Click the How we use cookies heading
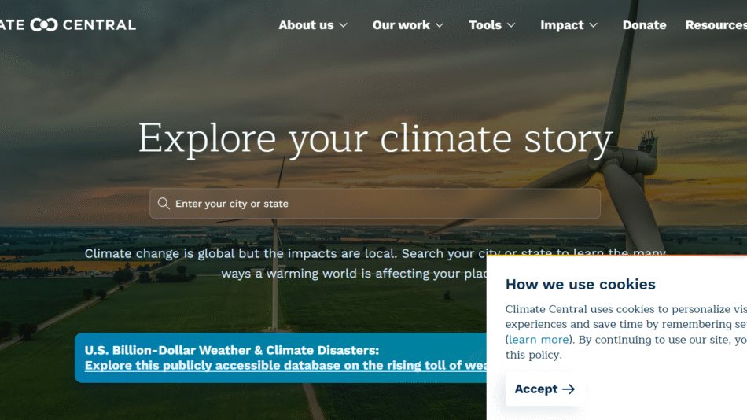 [x=580, y=284]
